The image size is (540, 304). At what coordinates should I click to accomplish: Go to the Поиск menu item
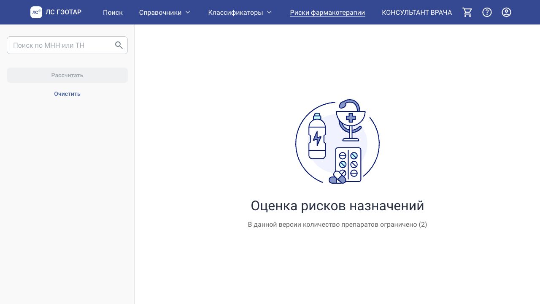113,12
